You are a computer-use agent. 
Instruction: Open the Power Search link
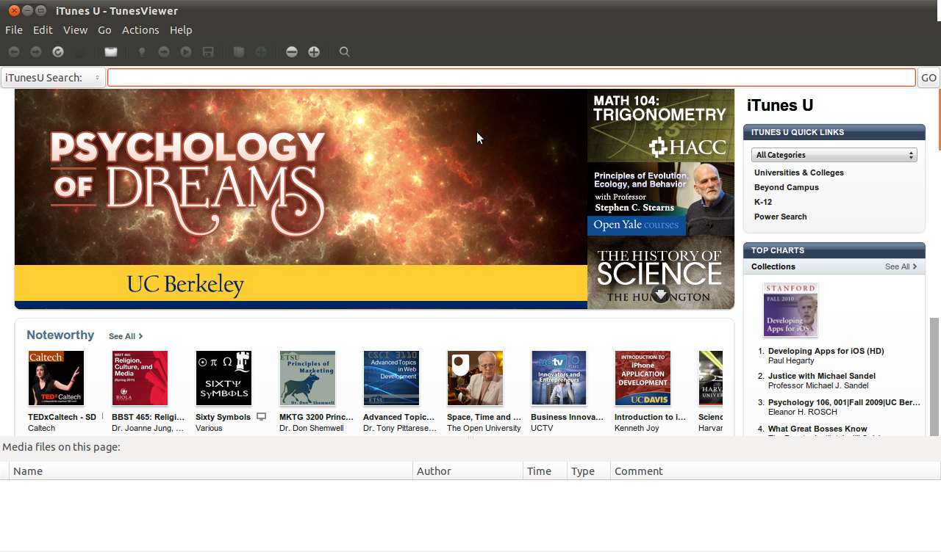(x=781, y=217)
